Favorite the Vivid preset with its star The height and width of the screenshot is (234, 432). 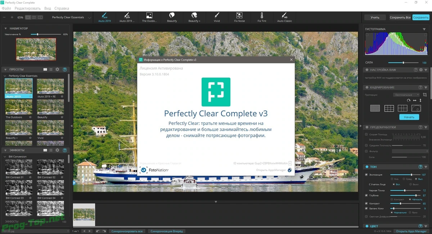(x=62, y=138)
